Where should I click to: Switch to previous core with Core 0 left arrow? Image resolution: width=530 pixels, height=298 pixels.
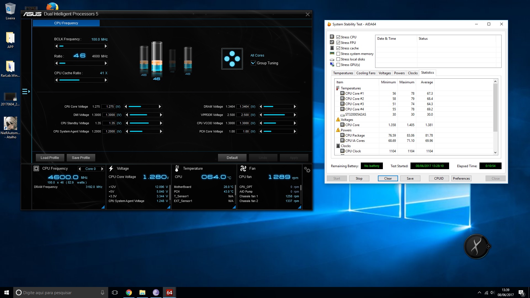[80, 169]
